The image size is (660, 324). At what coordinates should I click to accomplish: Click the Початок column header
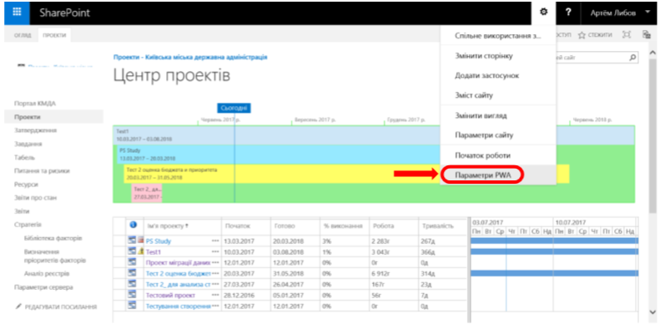[238, 226]
